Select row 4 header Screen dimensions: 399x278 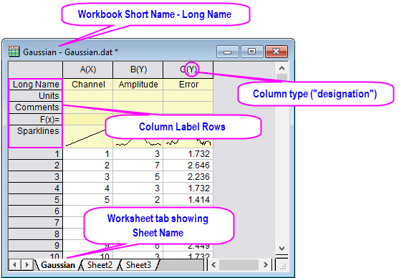pyautogui.click(x=35, y=188)
